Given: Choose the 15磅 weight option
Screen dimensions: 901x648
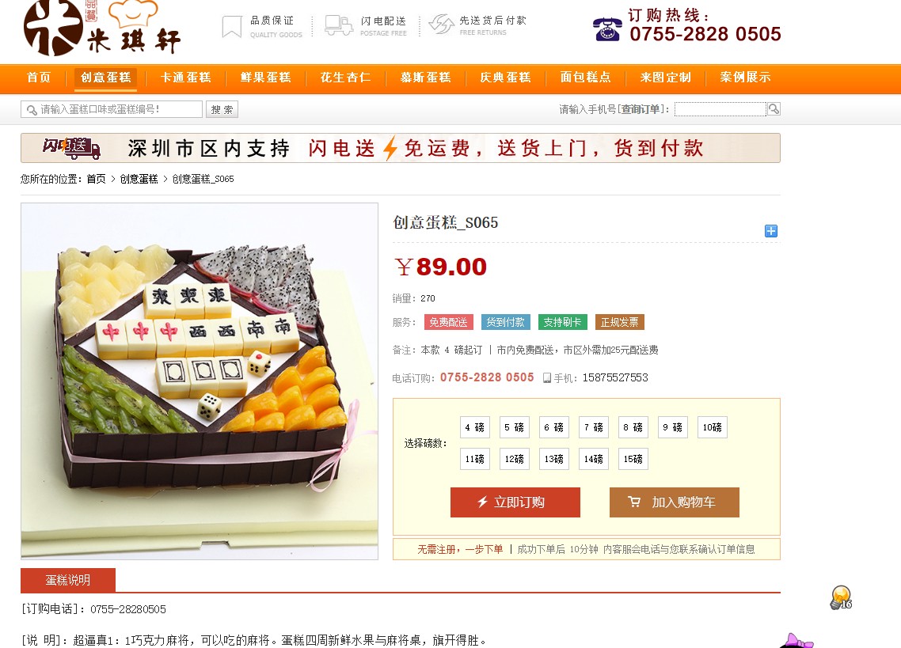Looking at the screenshot, I should (633, 459).
